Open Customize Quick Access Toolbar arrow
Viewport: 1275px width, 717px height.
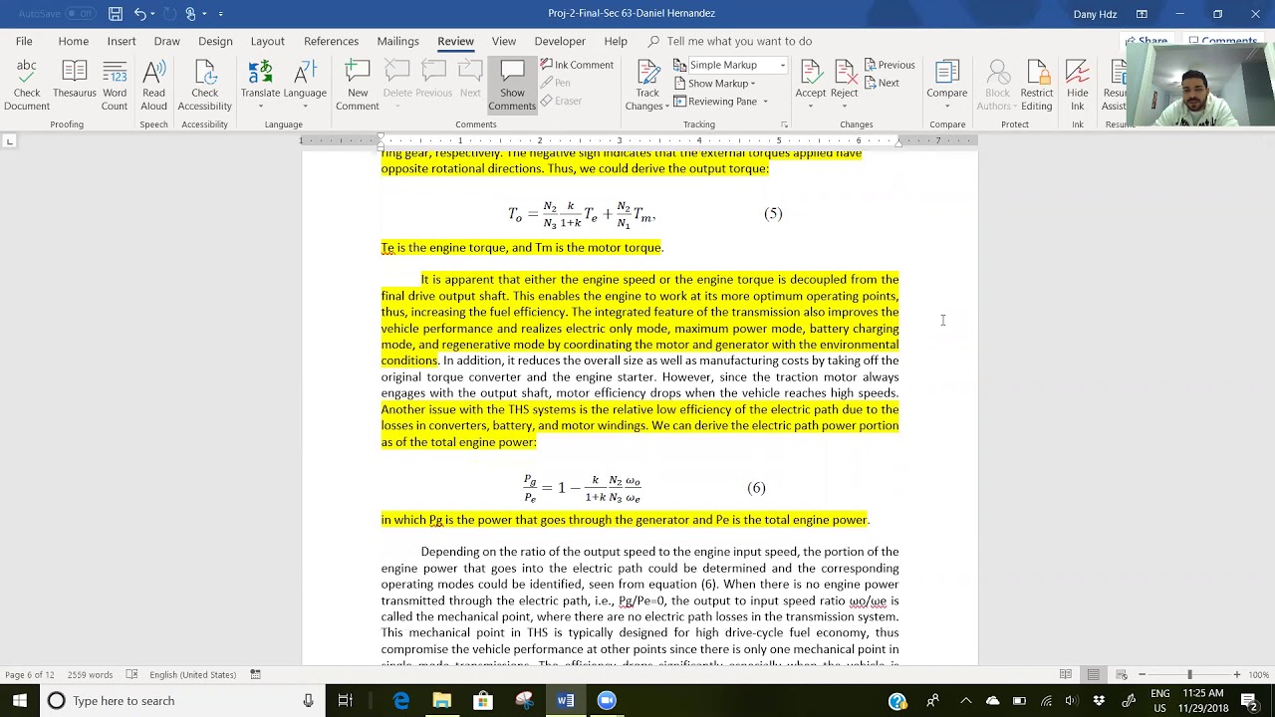coord(220,14)
